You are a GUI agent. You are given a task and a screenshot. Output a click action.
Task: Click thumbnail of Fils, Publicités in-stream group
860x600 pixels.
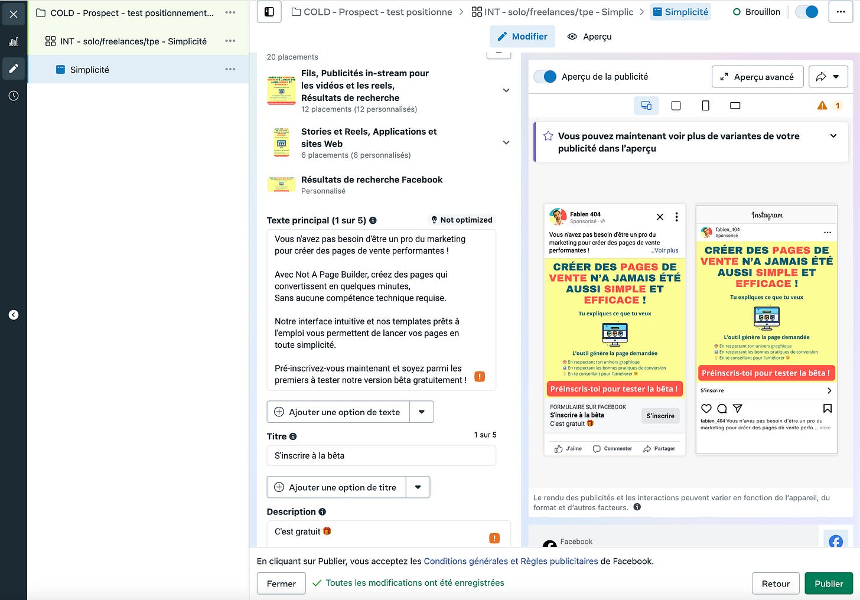tap(281, 90)
